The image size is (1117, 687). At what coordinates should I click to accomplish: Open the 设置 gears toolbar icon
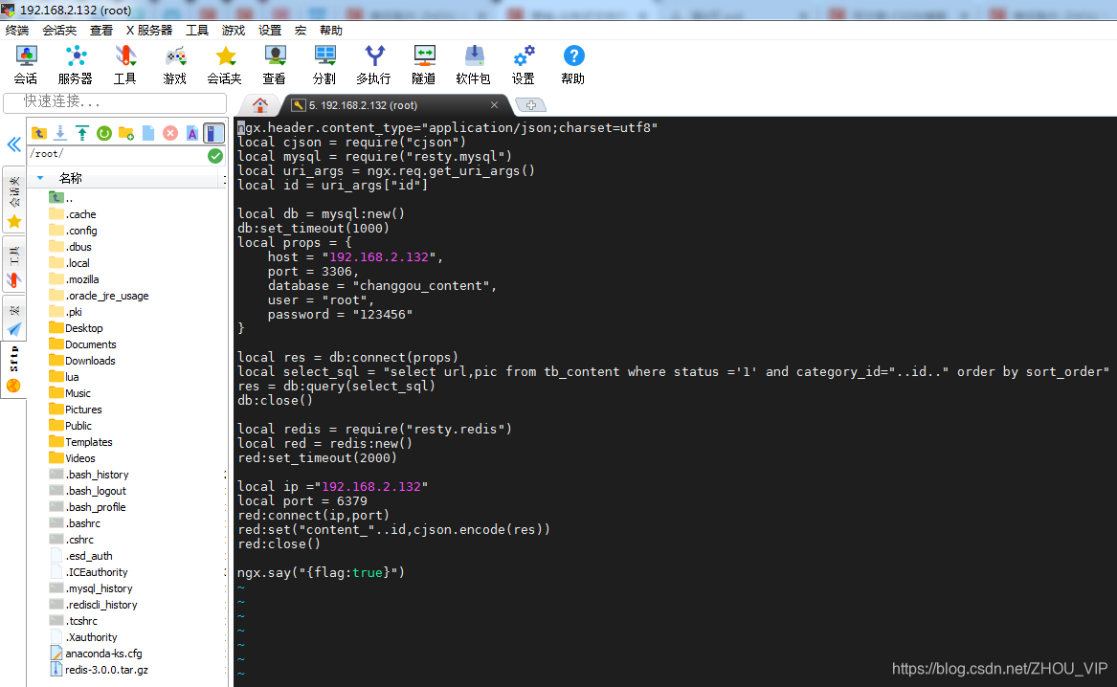[x=524, y=65]
